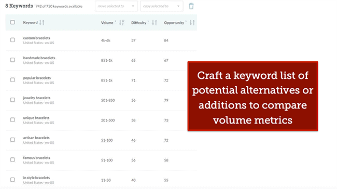Select the 'in style bracelets' keyword
Image resolution: width=337 pixels, height=189 pixels.
[36, 178]
